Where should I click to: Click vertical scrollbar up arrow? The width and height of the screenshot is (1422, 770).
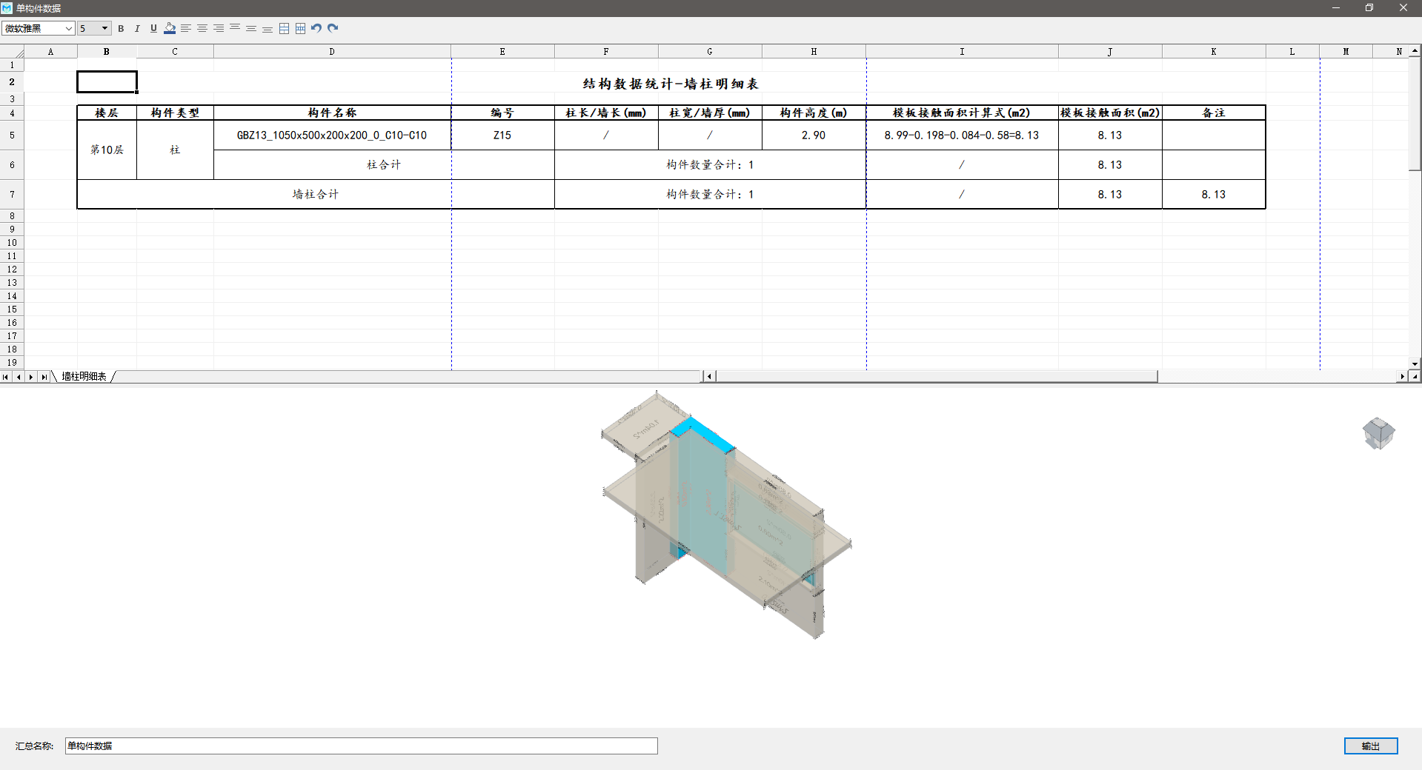pos(1415,50)
